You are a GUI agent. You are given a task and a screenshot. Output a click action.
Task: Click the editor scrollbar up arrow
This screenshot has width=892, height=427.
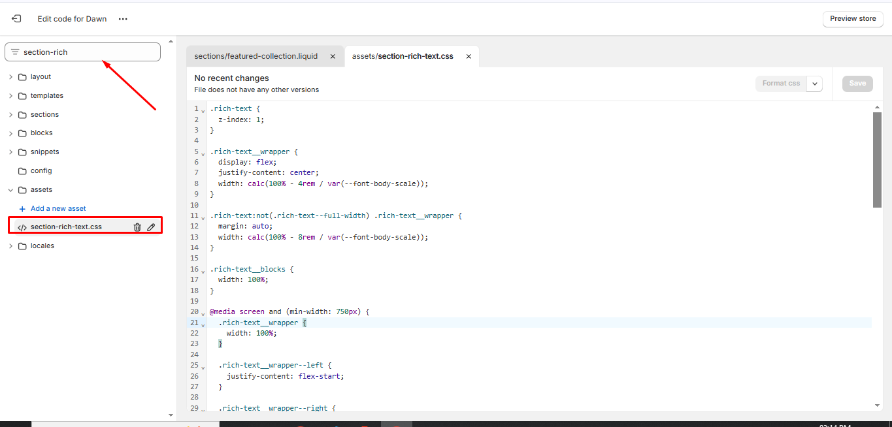point(877,106)
